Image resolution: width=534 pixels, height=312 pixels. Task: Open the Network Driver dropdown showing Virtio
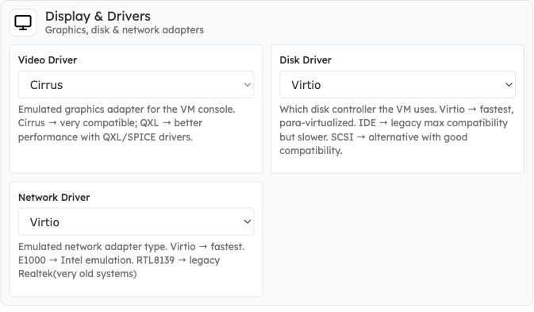pos(136,221)
